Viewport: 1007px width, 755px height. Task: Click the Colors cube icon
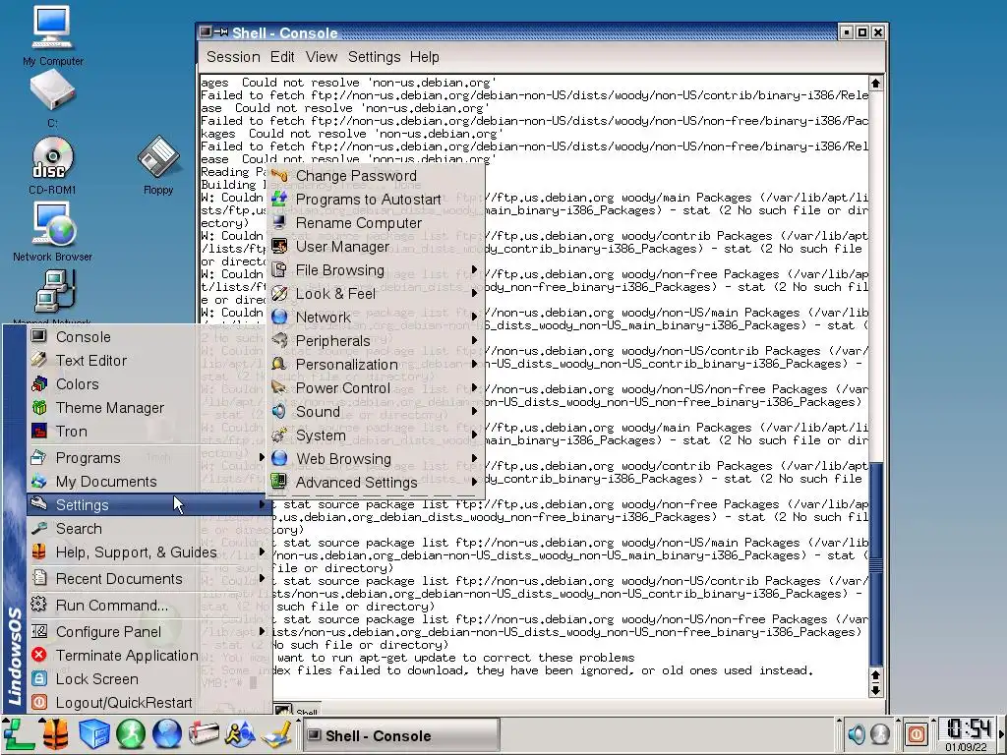coord(39,384)
